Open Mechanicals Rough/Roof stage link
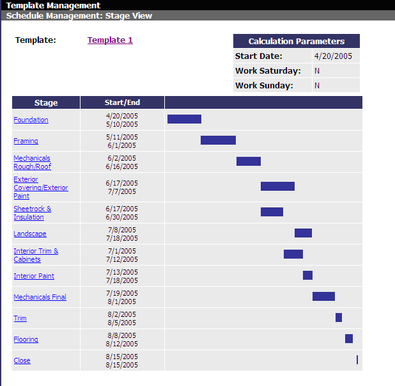The width and height of the screenshot is (395, 386). click(x=32, y=162)
